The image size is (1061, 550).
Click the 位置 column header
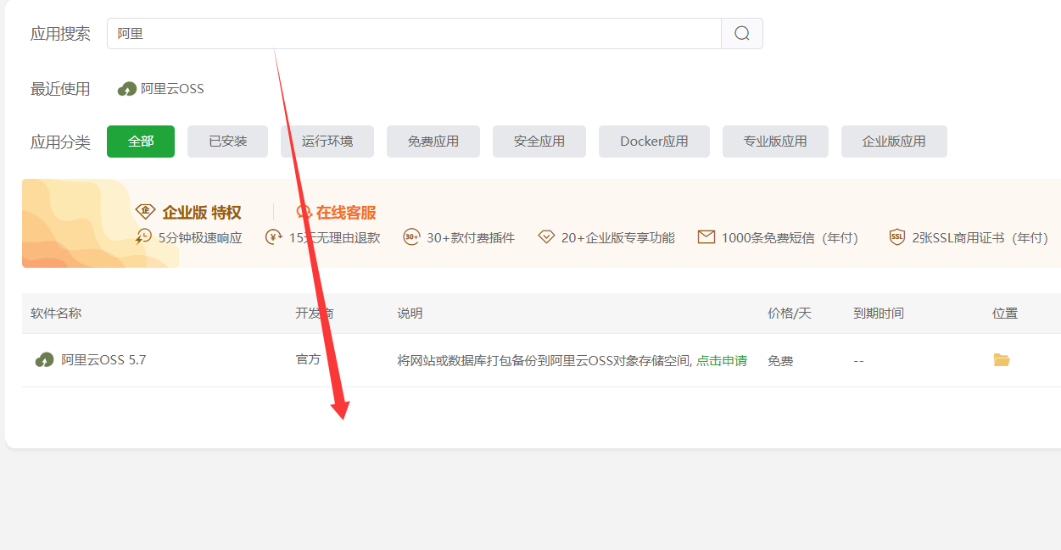1005,314
